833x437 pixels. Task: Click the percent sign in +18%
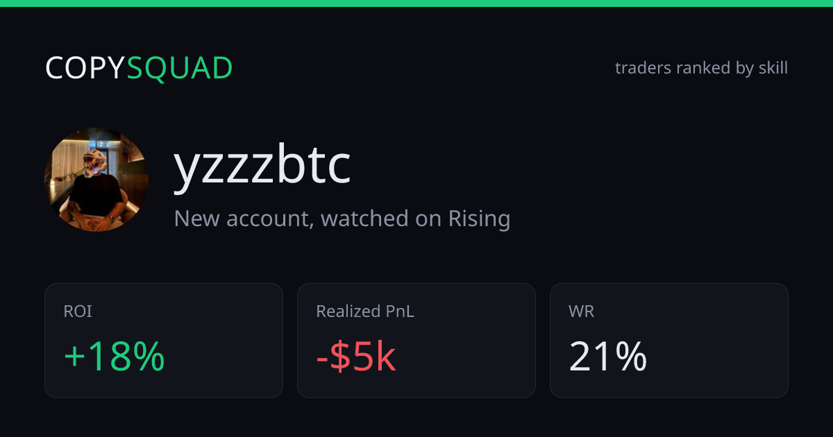pyautogui.click(x=149, y=357)
